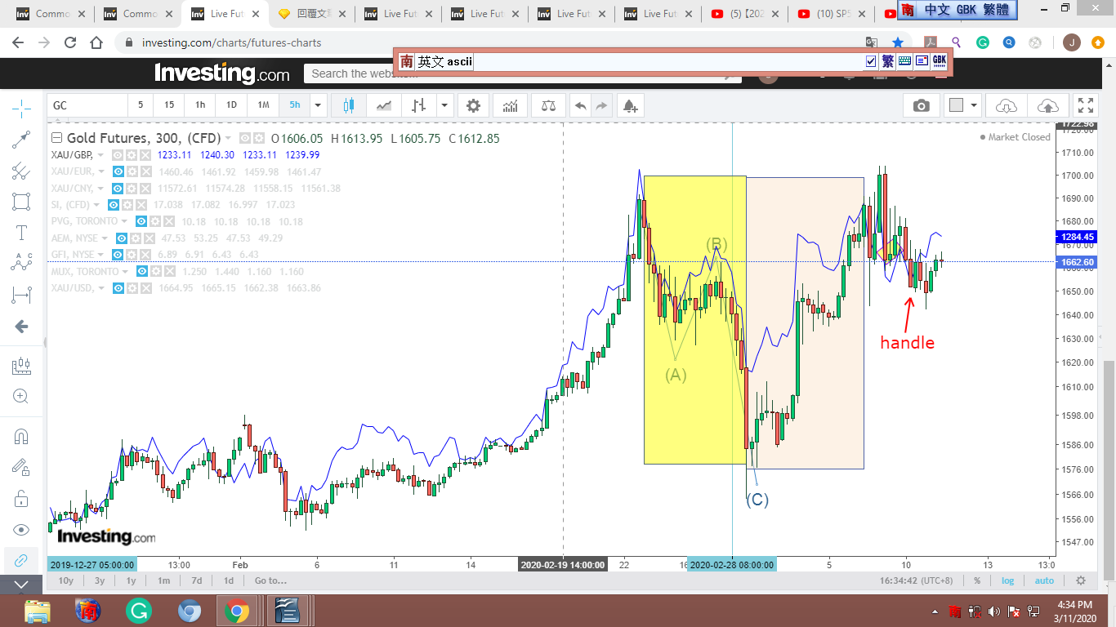Open chart settings gear at bottom right
Screen dimensions: 1116x627
pos(1081,580)
